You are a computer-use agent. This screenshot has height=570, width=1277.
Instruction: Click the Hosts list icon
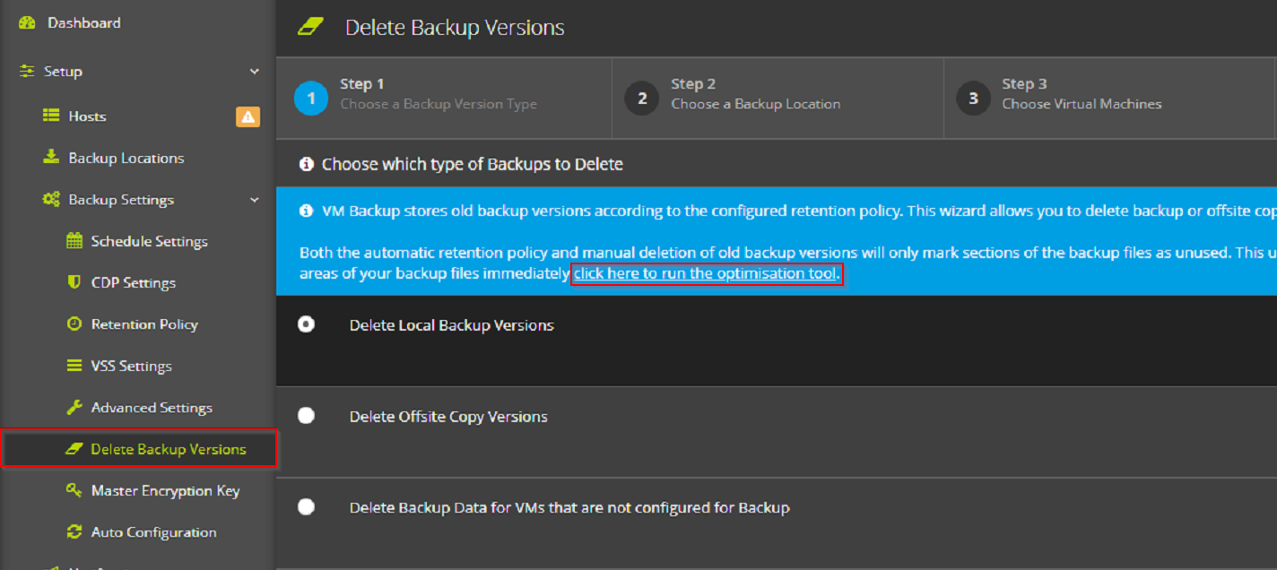click(51, 117)
